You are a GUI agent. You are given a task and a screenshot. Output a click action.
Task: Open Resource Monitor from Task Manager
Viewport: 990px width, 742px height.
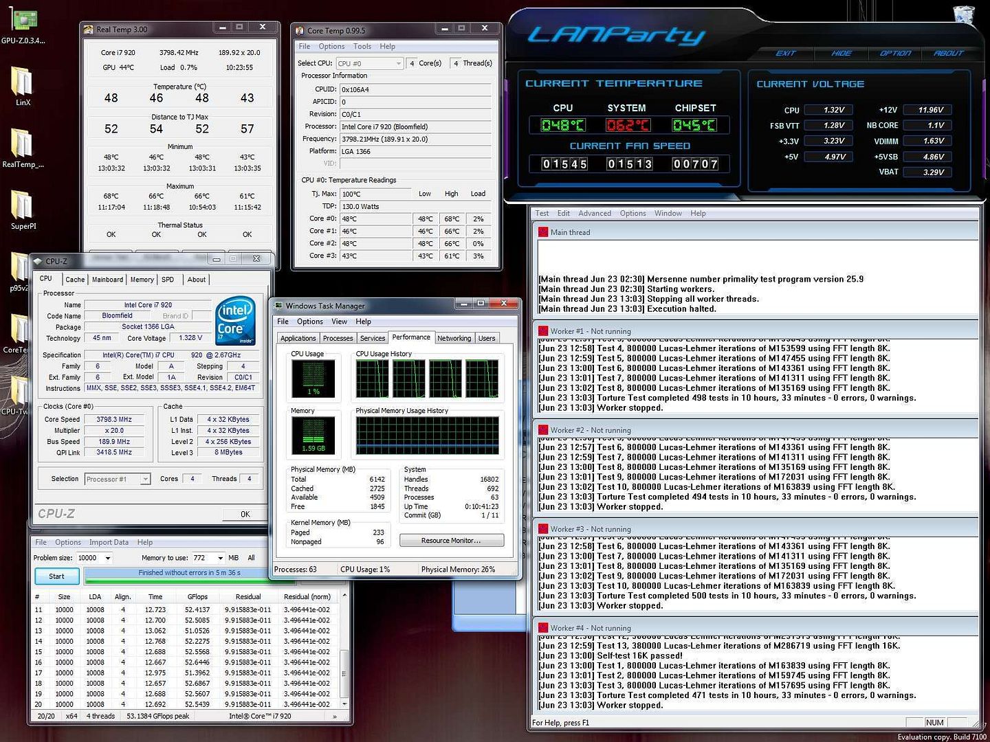coord(452,541)
